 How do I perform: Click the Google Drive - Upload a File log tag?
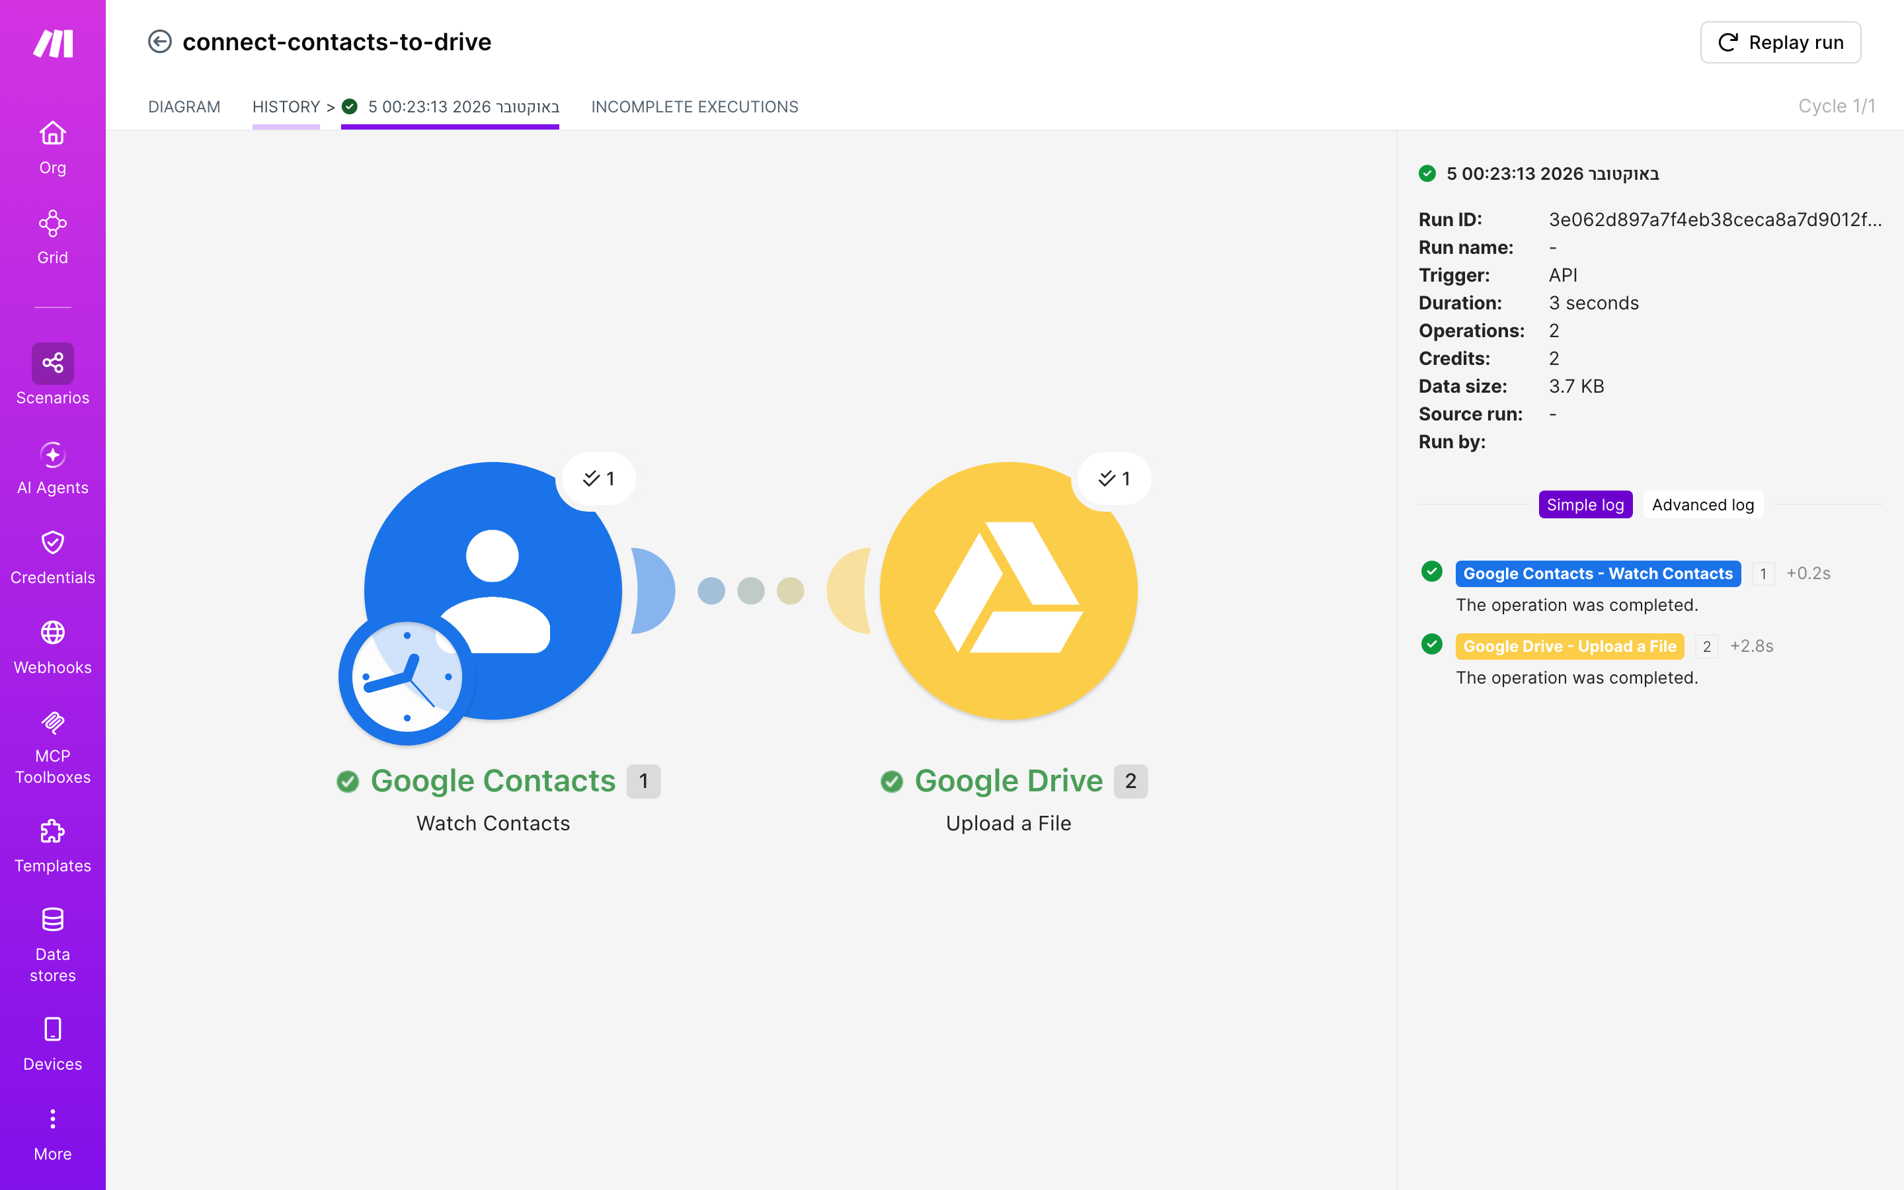pos(1569,646)
